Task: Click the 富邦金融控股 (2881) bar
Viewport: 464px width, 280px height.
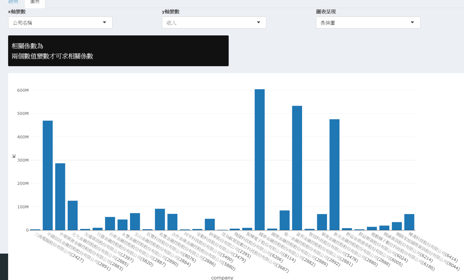Action: pyautogui.click(x=297, y=168)
